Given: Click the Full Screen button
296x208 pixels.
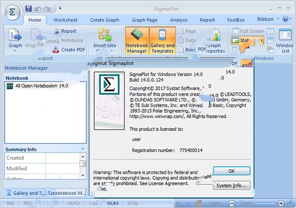Looking at the screenshot, I should [x=248, y=31].
